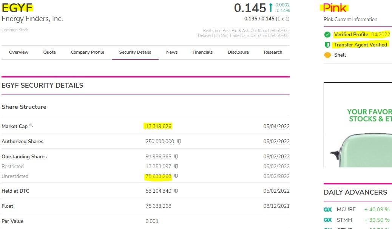Click the shield icon next to Outstanding Shares value
Image resolution: width=392 pixels, height=229 pixels.
tap(176, 157)
